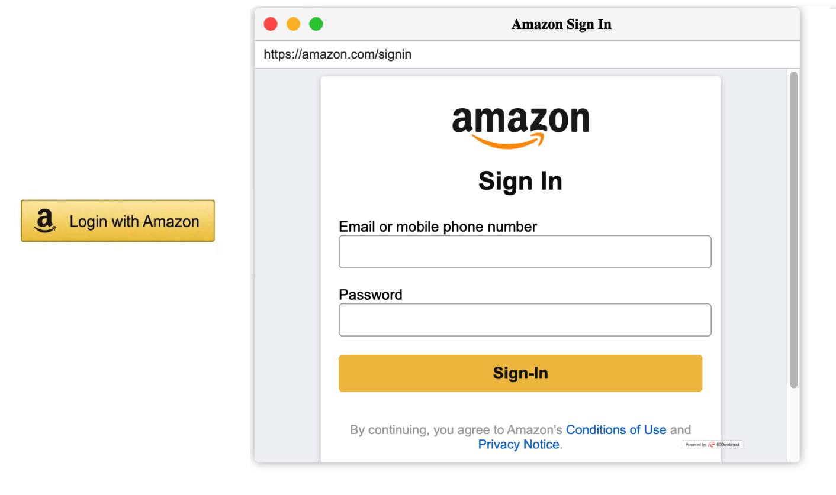Close the Amazon Sign In window
The height and width of the screenshot is (495, 836).
271,24
